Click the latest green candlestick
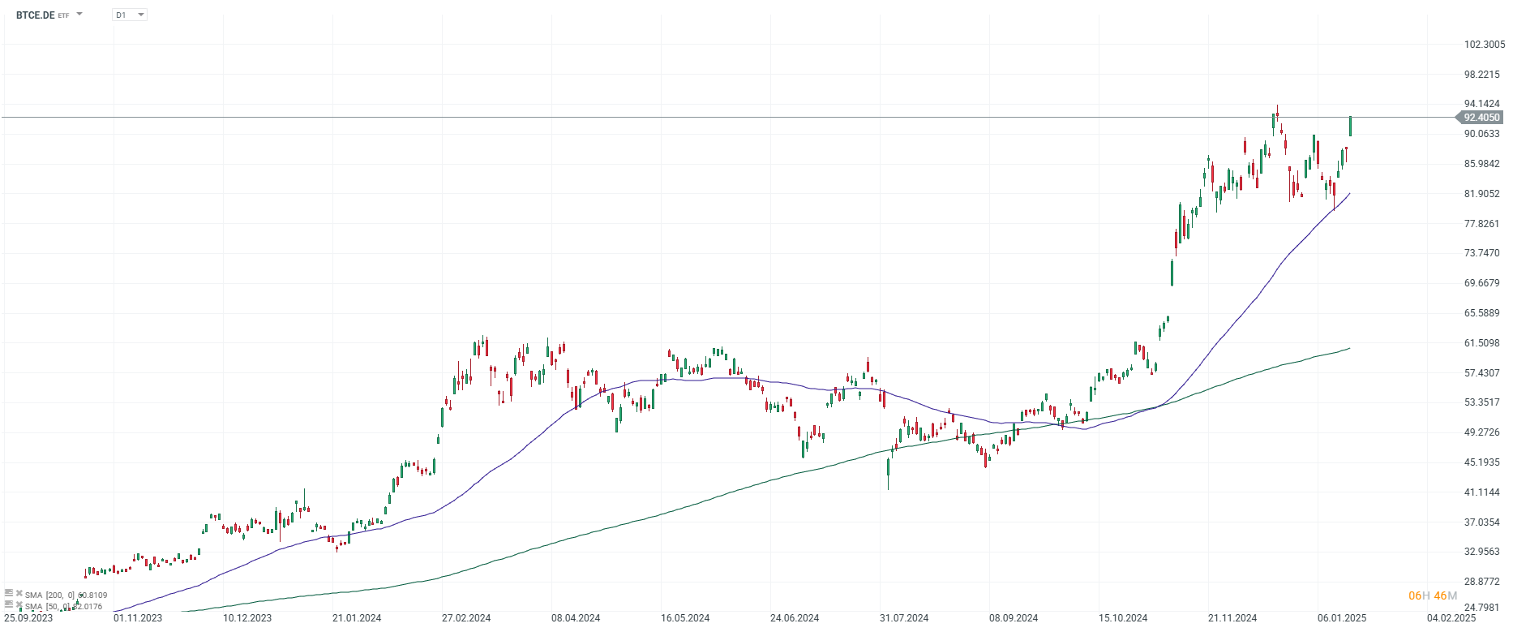 click(1350, 126)
